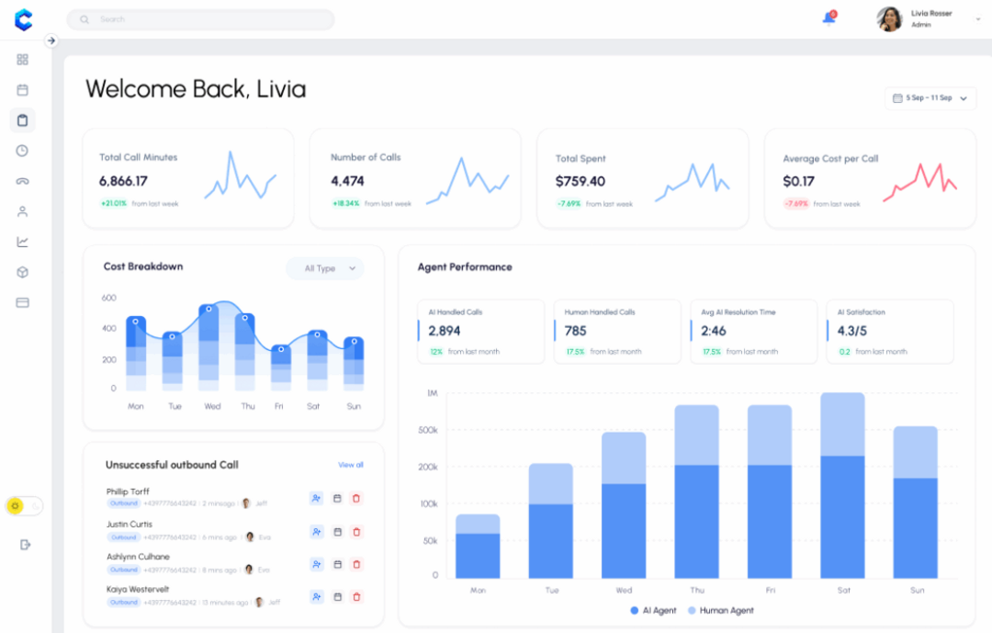This screenshot has height=633, width=992.
Task: Open the All Type dropdown in Cost Breakdown
Action: tap(324, 268)
